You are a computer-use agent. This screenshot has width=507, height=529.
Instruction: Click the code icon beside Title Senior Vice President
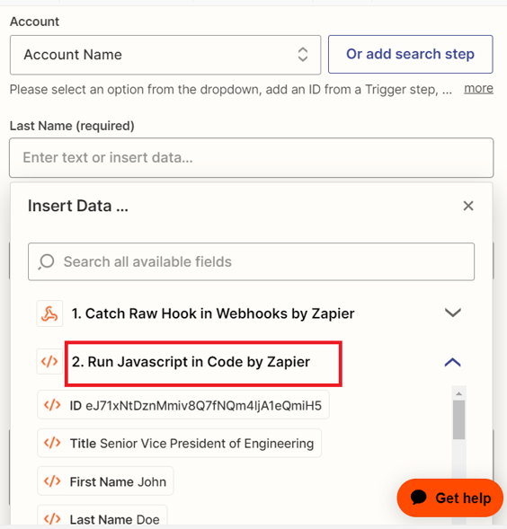coord(52,443)
